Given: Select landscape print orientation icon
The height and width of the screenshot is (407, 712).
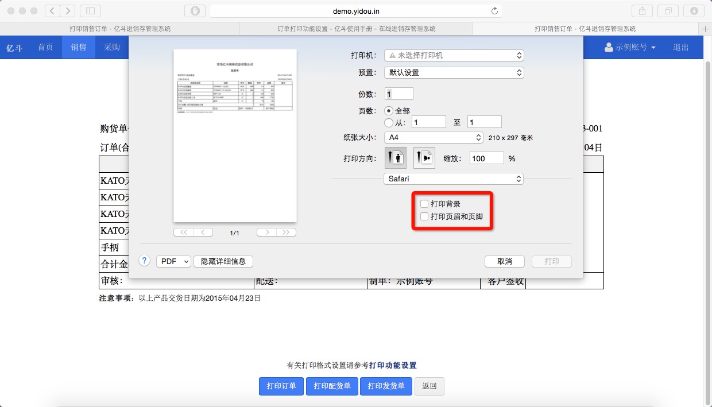Looking at the screenshot, I should click(424, 158).
